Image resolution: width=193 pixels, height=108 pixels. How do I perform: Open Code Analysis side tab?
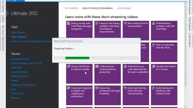click(190, 40)
